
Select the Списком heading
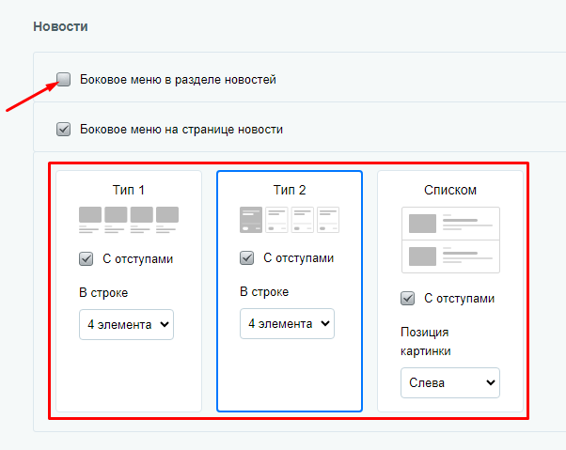click(x=450, y=190)
